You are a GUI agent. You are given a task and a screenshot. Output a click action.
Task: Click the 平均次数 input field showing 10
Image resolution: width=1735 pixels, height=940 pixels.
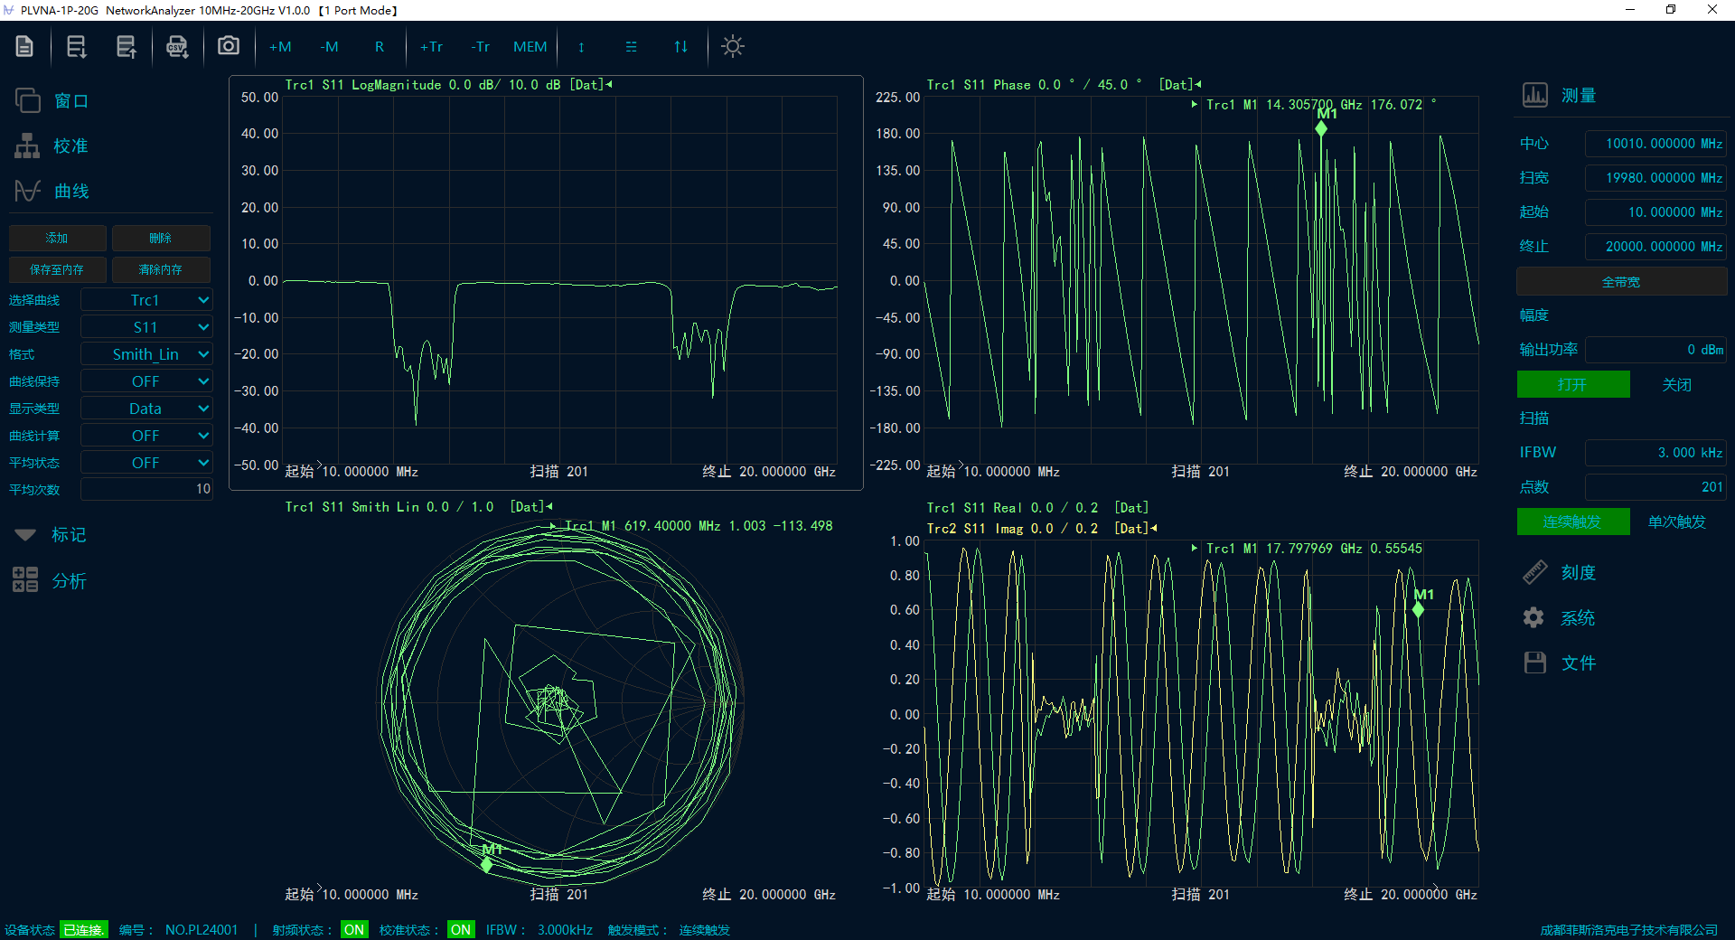pos(146,489)
